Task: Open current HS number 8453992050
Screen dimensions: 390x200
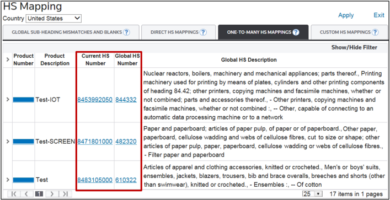Action: pyautogui.click(x=95, y=100)
